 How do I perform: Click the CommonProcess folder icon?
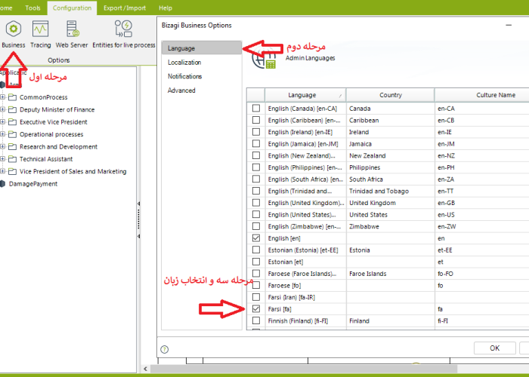[13, 97]
